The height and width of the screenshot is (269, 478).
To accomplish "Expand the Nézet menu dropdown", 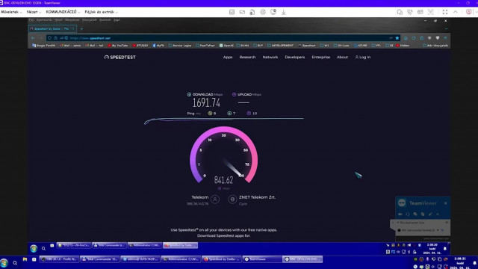I will click(x=34, y=12).
